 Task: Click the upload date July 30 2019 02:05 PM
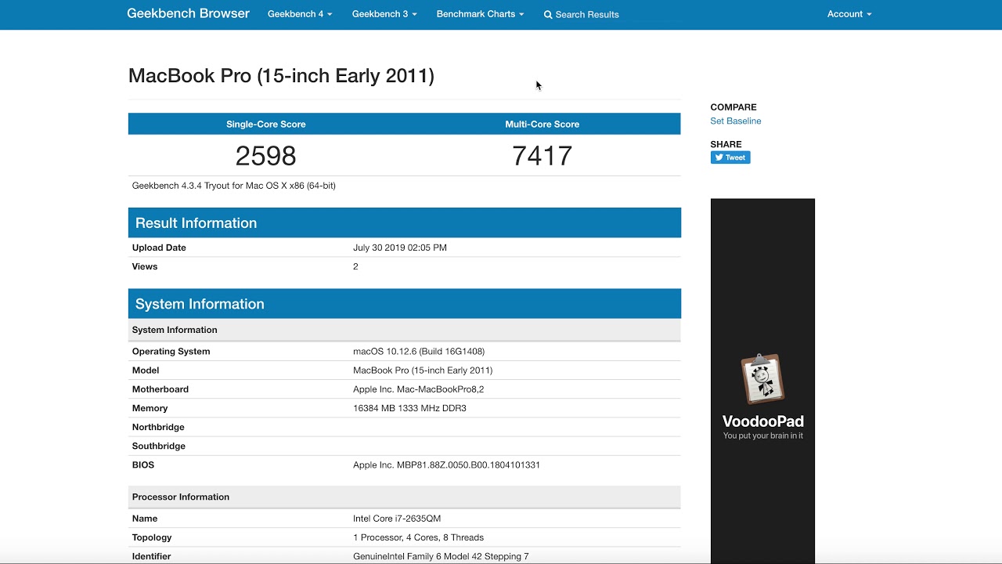coord(400,248)
